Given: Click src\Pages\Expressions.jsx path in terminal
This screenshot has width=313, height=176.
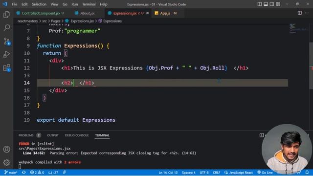Looking at the screenshot, I should click(45, 149).
